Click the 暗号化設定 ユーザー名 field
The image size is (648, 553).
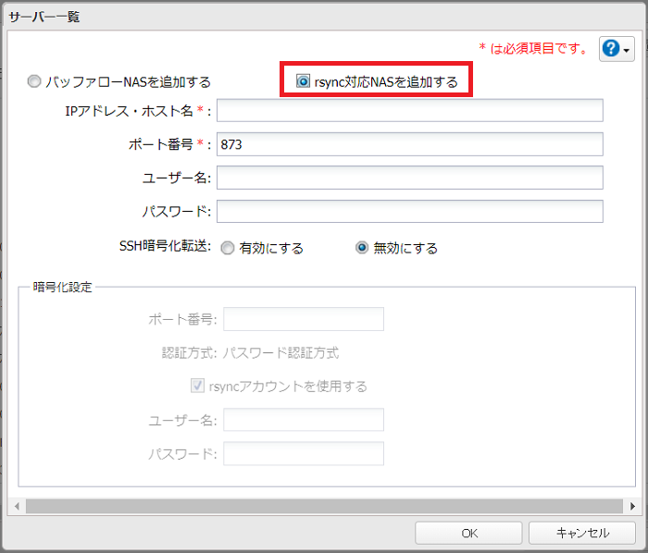click(304, 420)
